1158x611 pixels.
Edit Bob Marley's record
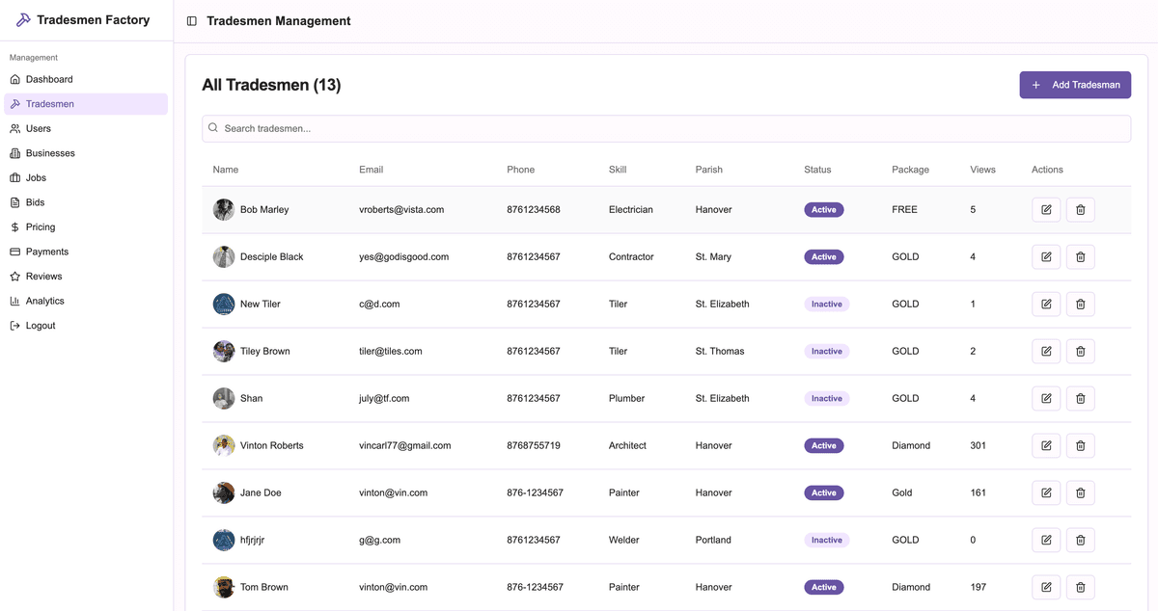click(x=1046, y=209)
